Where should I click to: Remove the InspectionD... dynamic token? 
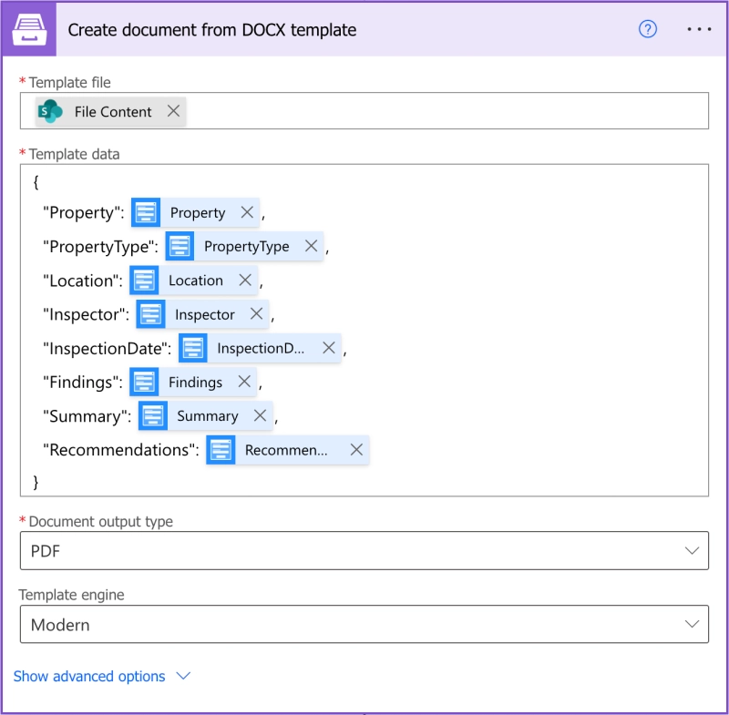pos(329,348)
